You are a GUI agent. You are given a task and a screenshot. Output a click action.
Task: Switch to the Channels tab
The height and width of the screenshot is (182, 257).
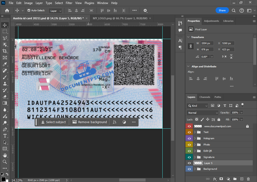click(205, 97)
